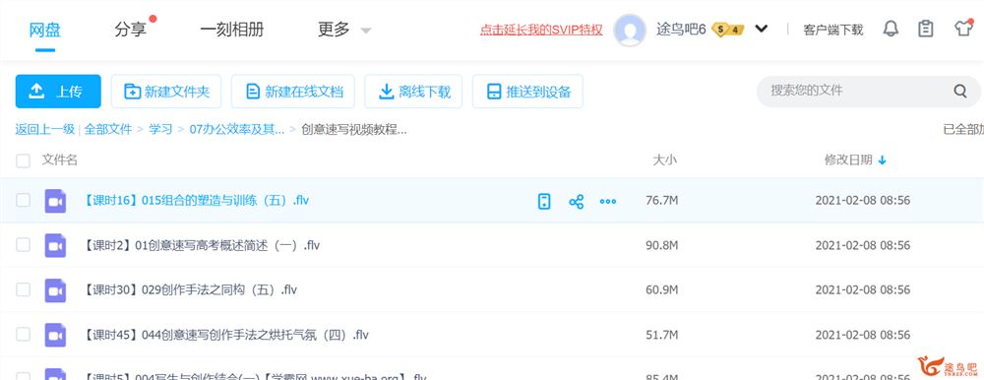Viewport: 984px width, 380px height.
Task: Click video file icon of 课时30
Action: [x=55, y=290]
